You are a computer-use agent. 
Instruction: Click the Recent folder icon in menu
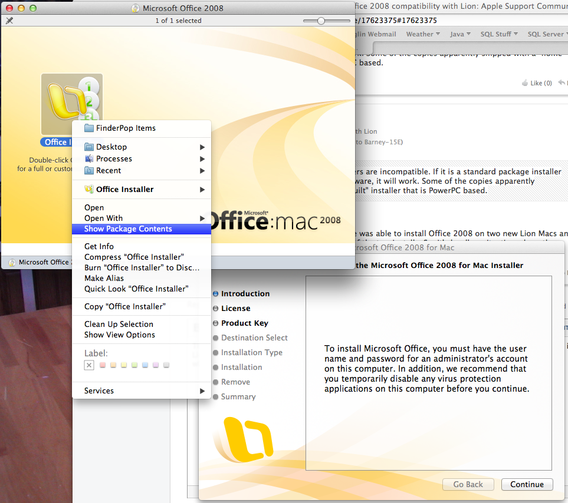[88, 170]
